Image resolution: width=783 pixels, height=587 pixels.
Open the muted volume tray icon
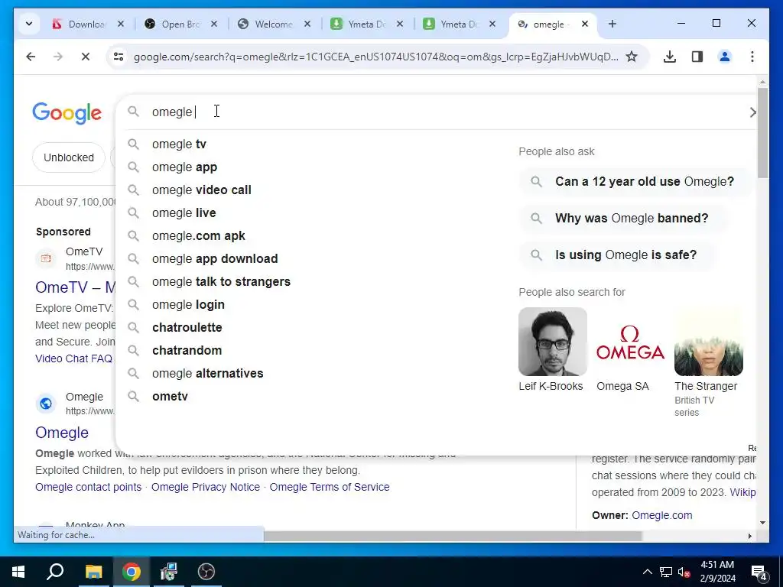pyautogui.click(x=684, y=572)
